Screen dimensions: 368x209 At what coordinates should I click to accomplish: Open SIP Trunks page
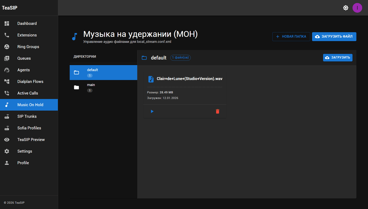pyautogui.click(x=29, y=116)
